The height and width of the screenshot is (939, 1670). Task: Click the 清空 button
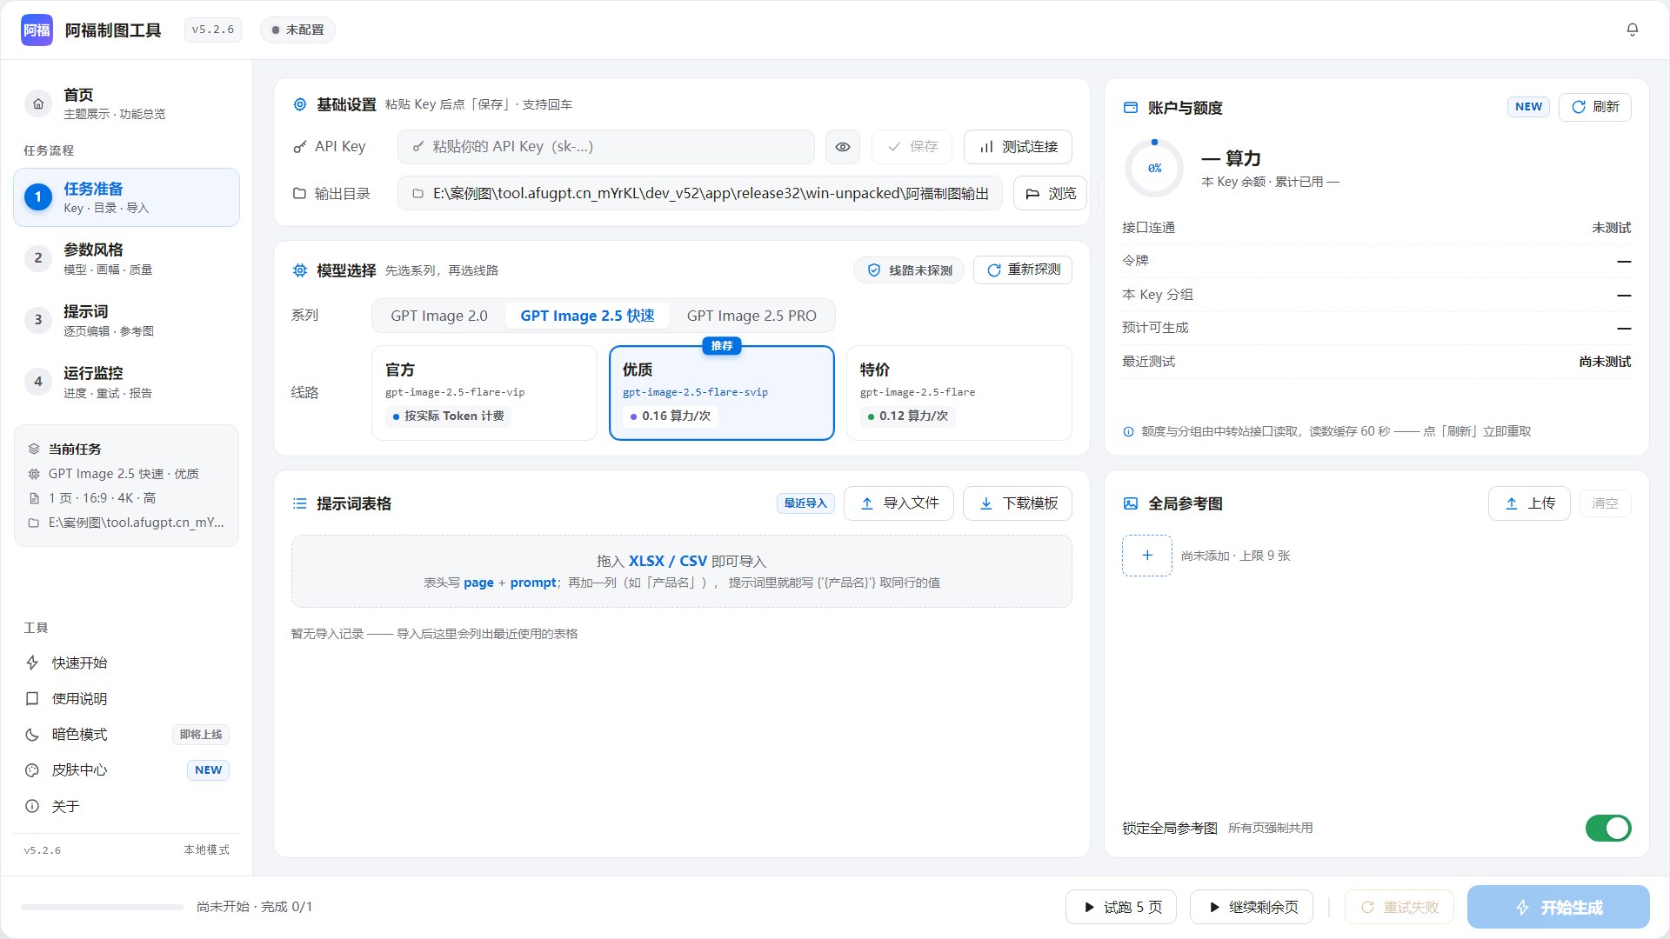click(x=1605, y=503)
